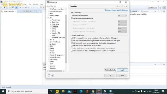Open Google Chrome from the taskbar

pos(93,91)
